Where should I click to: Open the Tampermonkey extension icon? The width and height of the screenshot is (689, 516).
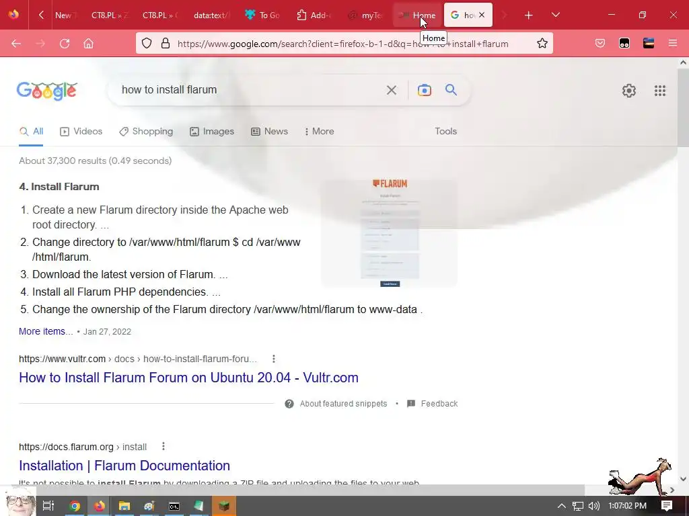(x=624, y=44)
